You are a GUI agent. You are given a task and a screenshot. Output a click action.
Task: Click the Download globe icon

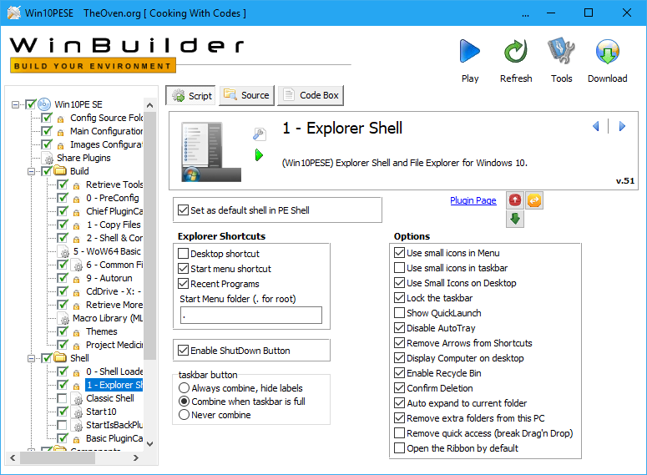pyautogui.click(x=608, y=52)
